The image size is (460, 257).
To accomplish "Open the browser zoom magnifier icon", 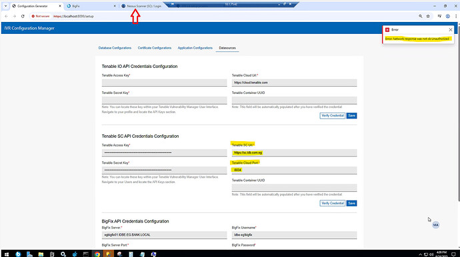I will tap(421, 17).
